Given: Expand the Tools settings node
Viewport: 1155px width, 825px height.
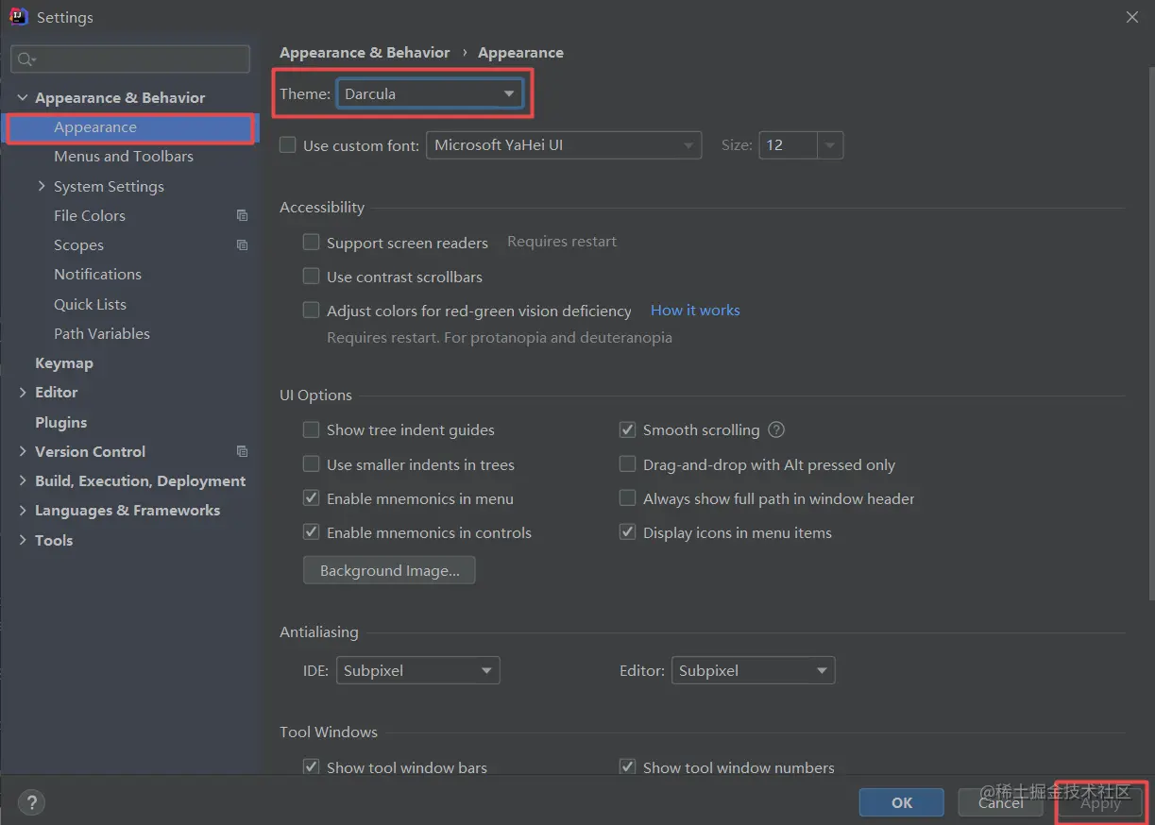Looking at the screenshot, I should pos(23,540).
